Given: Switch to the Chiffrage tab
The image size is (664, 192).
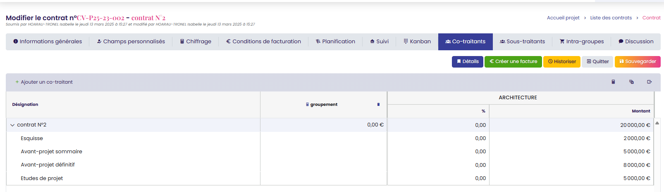Looking at the screenshot, I should tap(195, 42).
